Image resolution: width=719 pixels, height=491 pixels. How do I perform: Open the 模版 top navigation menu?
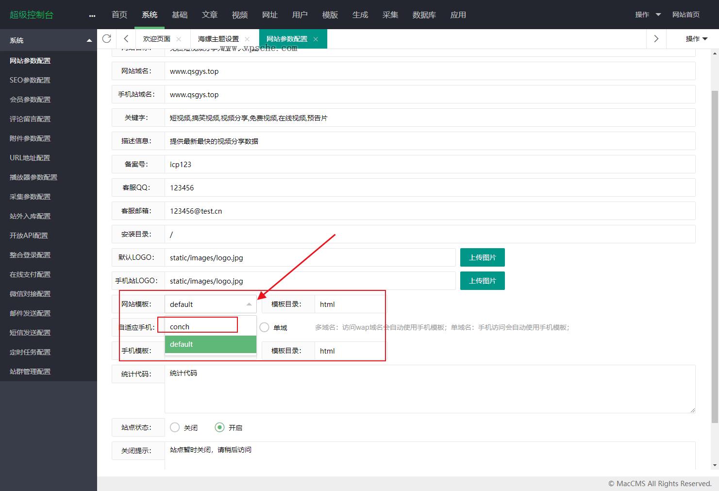coord(330,15)
